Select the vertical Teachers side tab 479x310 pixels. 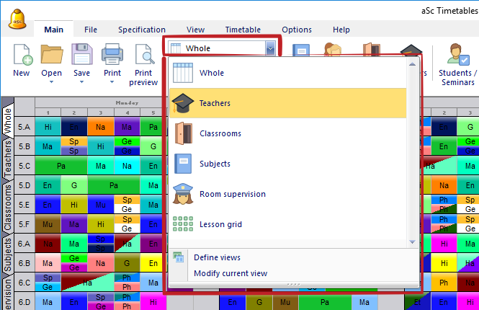pos(8,158)
